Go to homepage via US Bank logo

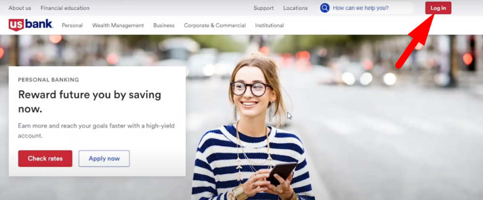[31, 25]
